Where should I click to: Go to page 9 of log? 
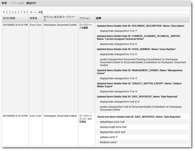click(27, 12)
